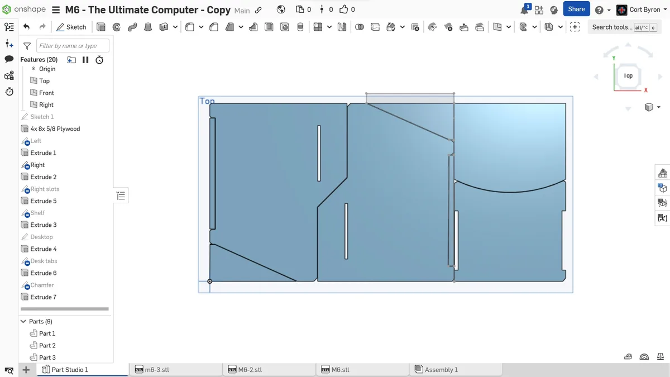Select the Rib tool

coord(253,27)
